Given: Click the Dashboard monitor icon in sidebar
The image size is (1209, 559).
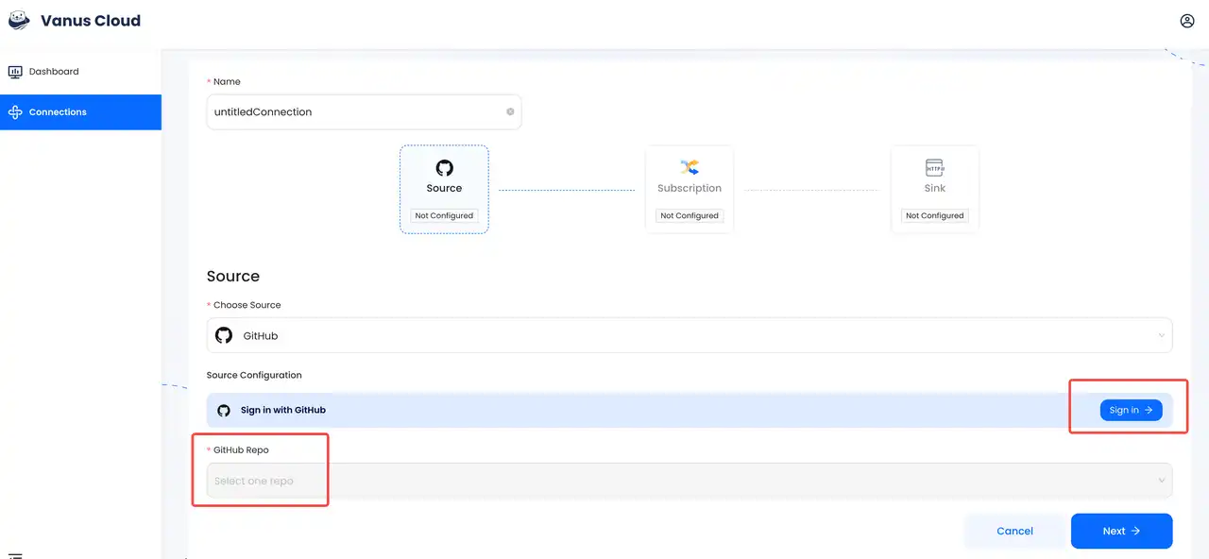Looking at the screenshot, I should point(15,72).
